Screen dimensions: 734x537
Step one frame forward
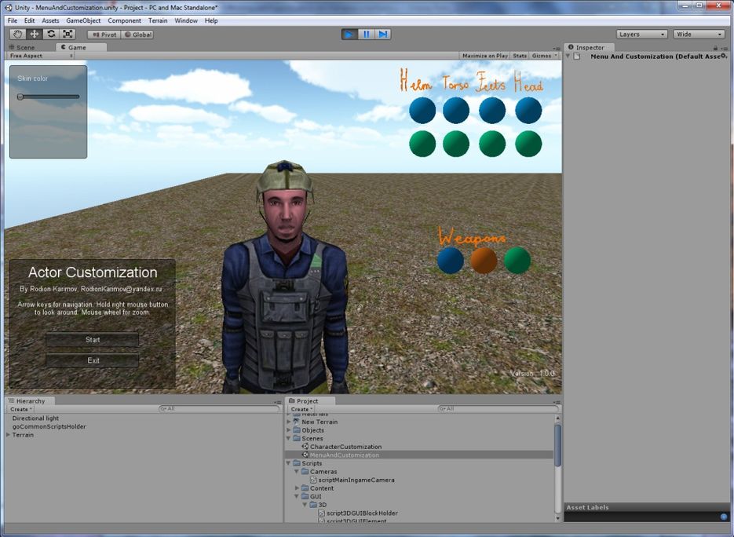coord(383,35)
